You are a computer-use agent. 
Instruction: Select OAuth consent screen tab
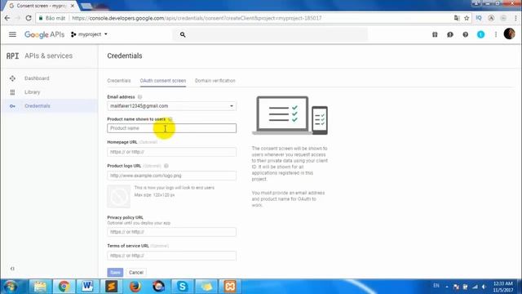(163, 81)
